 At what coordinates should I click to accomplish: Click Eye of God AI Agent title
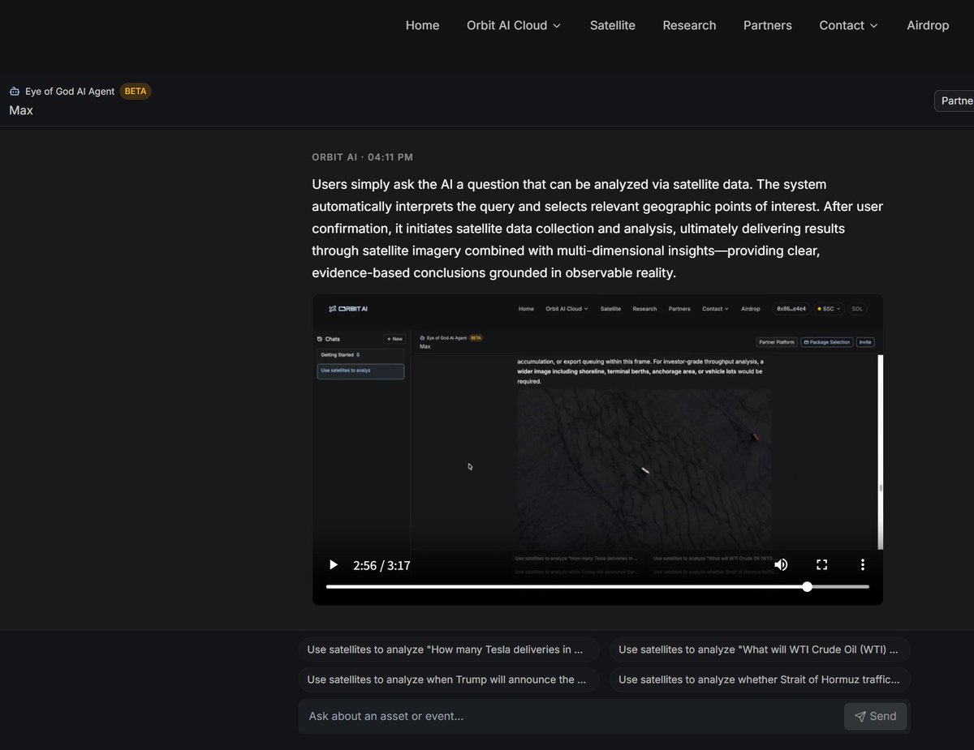pyautogui.click(x=70, y=92)
